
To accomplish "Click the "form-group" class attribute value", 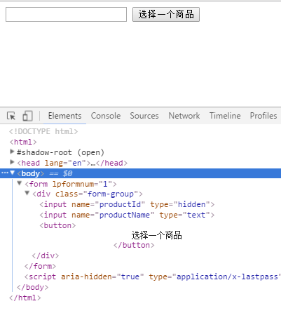I will tap(111, 194).
